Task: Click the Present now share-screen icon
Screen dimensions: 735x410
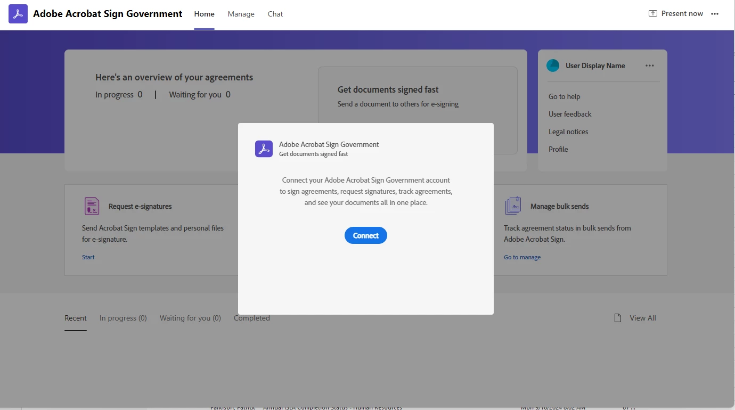Action: [653, 14]
